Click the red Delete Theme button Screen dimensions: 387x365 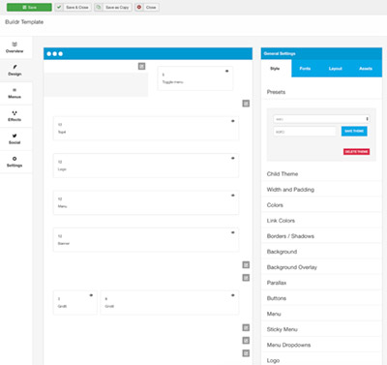pyautogui.click(x=356, y=152)
